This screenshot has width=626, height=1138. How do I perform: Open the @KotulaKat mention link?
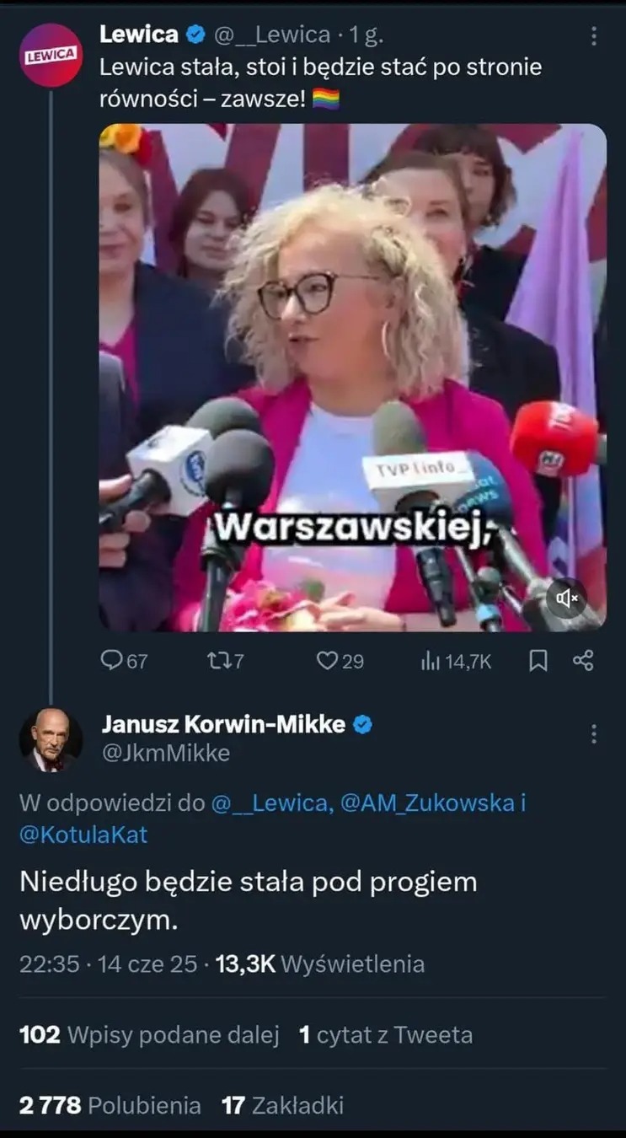[83, 835]
